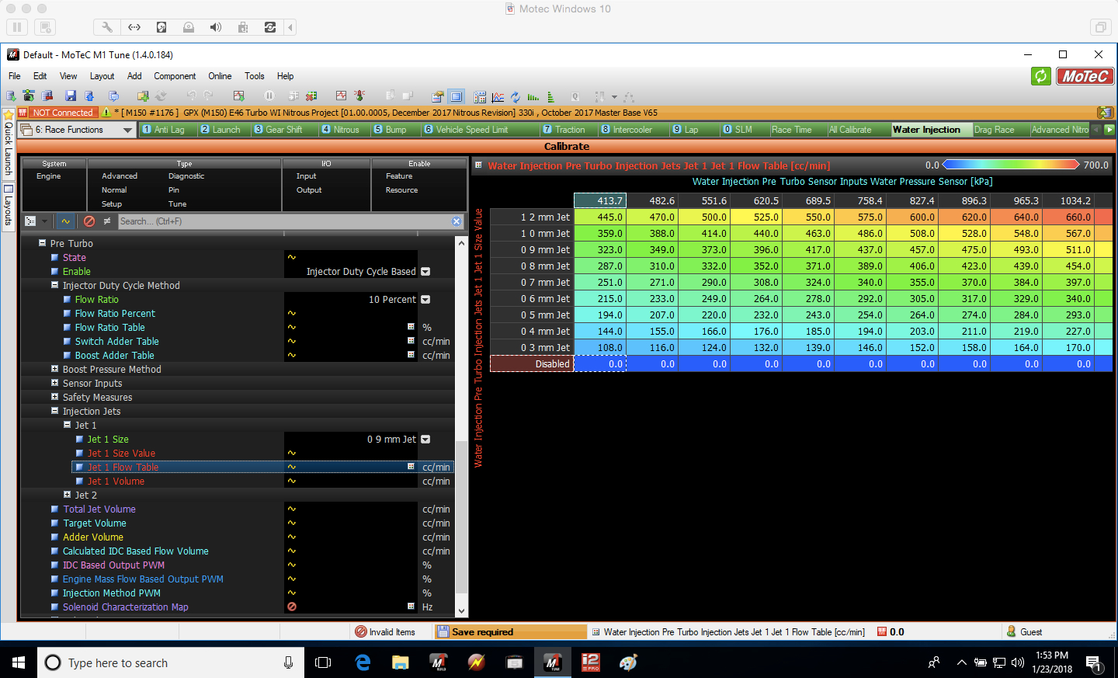Viewport: 1118px width, 678px height.
Task: Click the blue circular arrows sync toolbar icon
Action: point(516,97)
